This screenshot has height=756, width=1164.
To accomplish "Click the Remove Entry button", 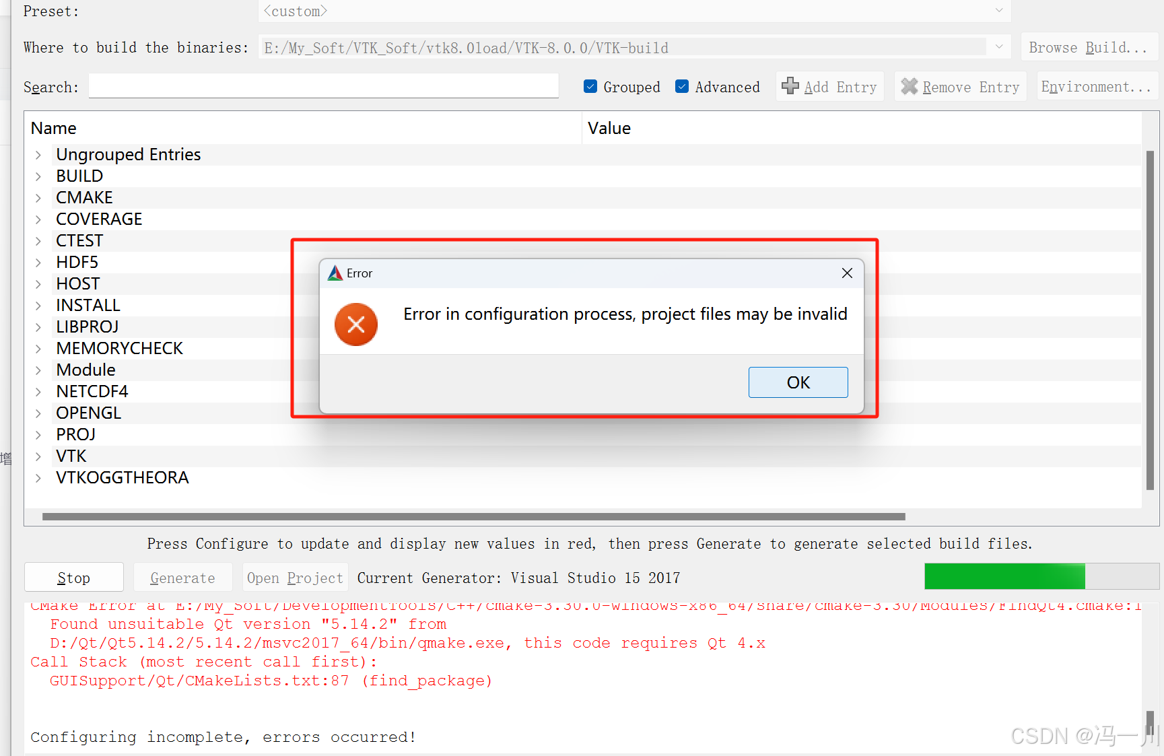I will click(961, 86).
